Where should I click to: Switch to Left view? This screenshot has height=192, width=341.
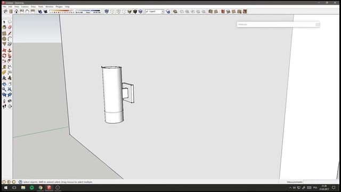(x=33, y=11)
